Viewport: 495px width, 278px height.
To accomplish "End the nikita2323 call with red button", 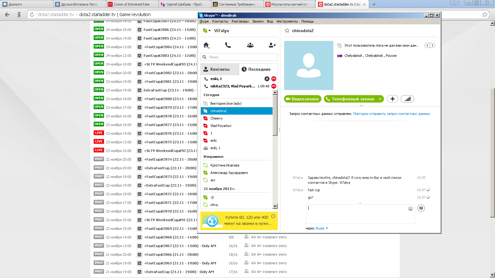I will pos(274,86).
